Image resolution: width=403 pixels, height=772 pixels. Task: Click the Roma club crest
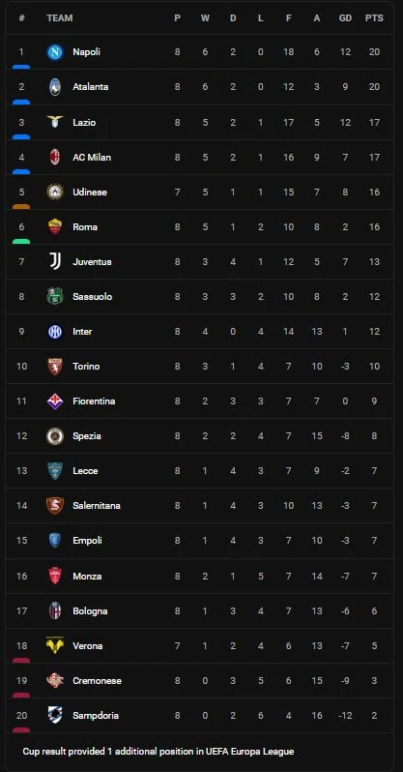click(x=55, y=227)
